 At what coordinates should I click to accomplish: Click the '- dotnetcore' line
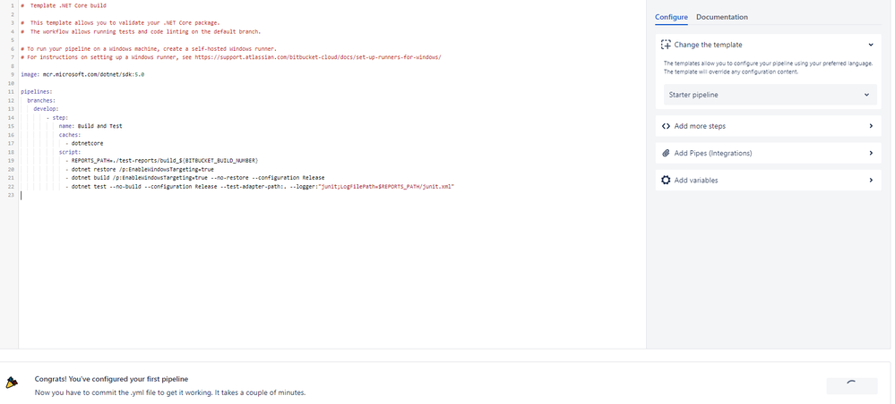(x=84, y=144)
